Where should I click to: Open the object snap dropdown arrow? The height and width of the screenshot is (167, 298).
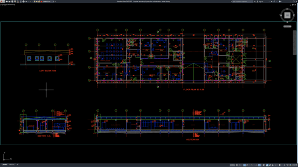(x=262, y=165)
